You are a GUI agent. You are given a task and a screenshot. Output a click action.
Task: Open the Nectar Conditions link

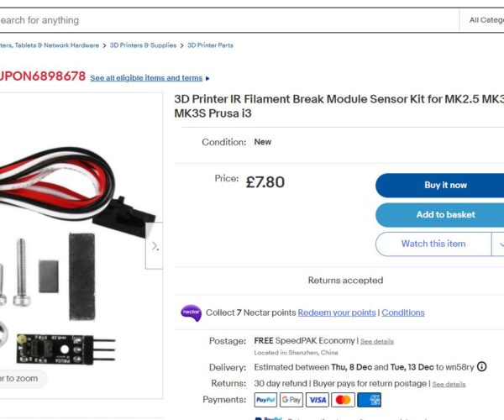(x=403, y=312)
